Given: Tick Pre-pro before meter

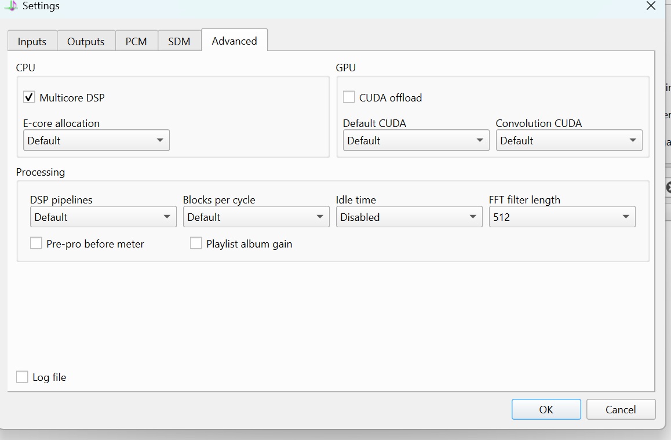Looking at the screenshot, I should (x=36, y=243).
